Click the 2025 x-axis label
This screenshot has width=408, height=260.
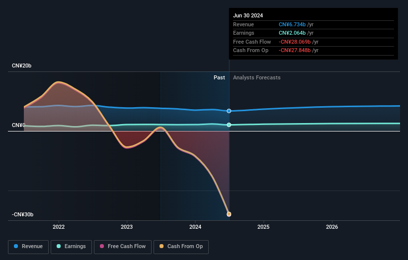[263, 227]
